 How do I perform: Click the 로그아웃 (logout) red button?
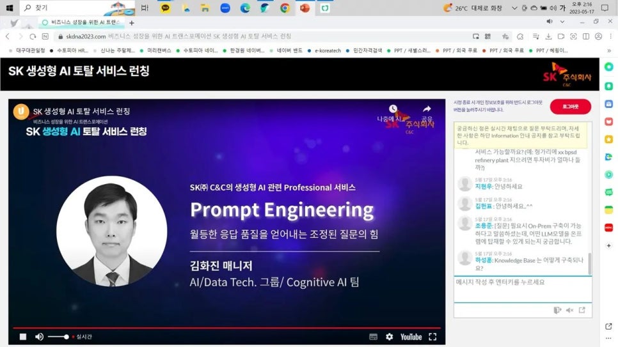pyautogui.click(x=570, y=107)
